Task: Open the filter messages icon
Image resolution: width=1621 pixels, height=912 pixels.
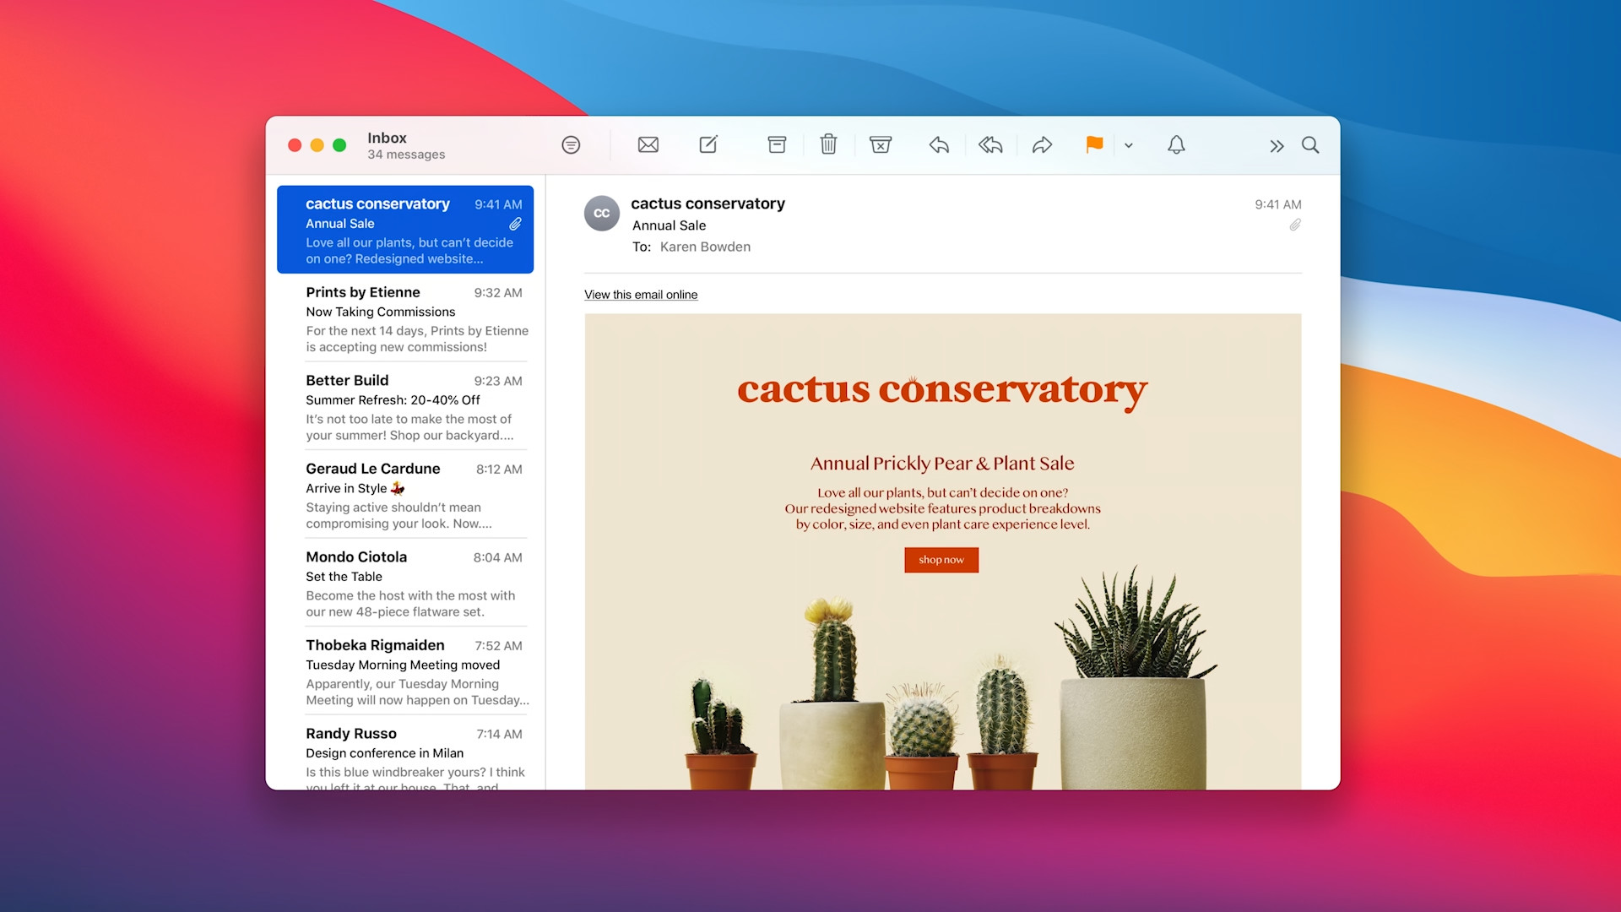Action: coord(572,144)
